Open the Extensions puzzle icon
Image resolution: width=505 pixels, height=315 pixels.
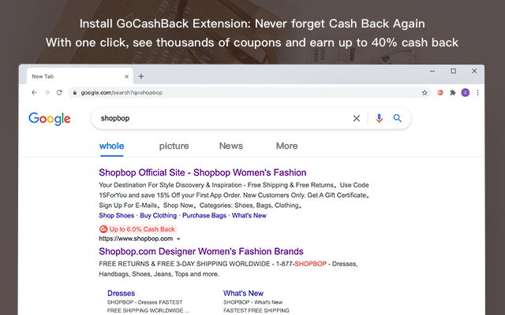click(453, 92)
